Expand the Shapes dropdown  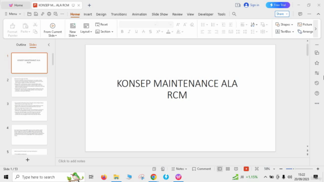click(285, 25)
